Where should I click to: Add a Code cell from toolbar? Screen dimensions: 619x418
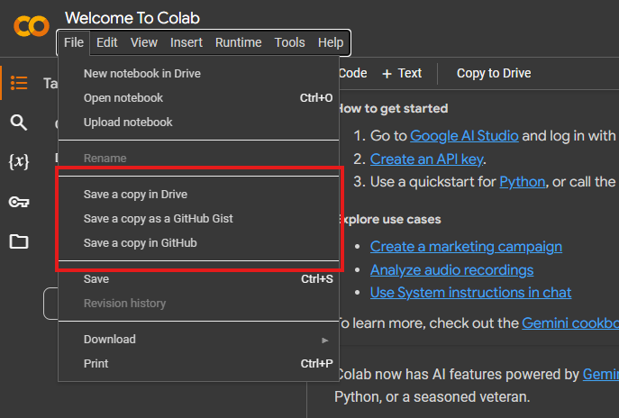353,73
